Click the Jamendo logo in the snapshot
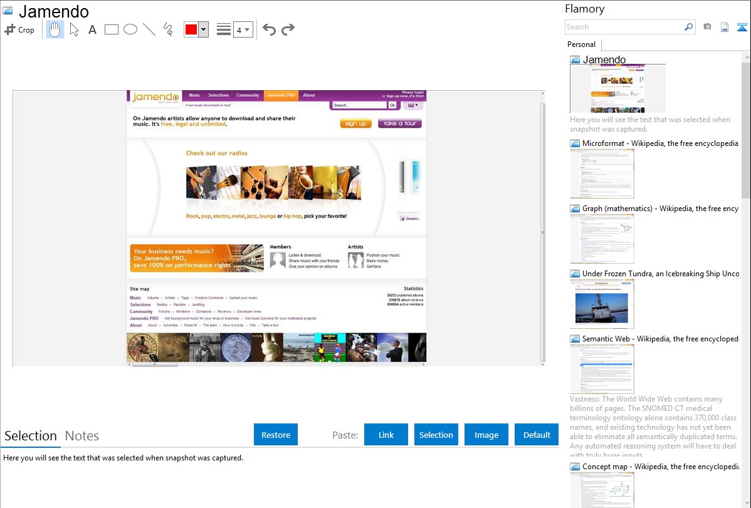Image resolution: width=751 pixels, height=508 pixels. point(155,97)
